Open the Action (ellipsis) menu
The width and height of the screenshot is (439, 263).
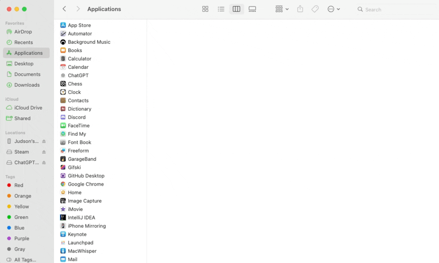(333, 9)
